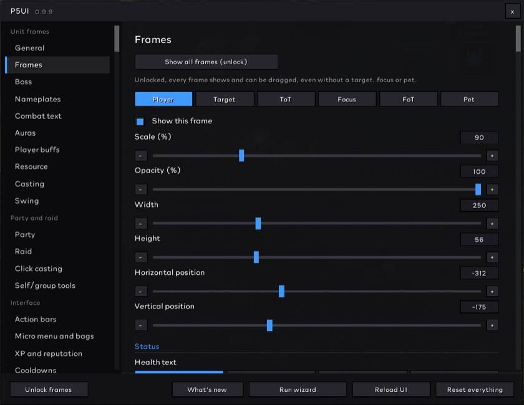Open the Casting settings page

[x=57, y=184]
